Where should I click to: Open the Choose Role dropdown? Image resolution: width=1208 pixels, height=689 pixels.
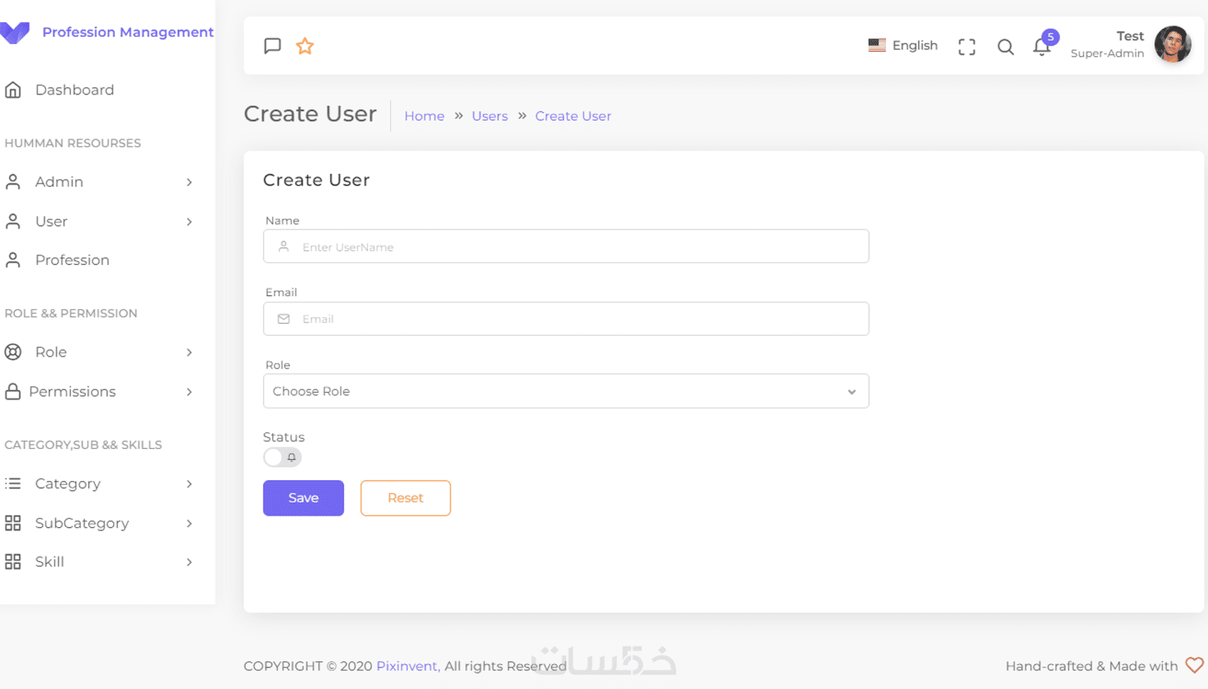click(566, 391)
